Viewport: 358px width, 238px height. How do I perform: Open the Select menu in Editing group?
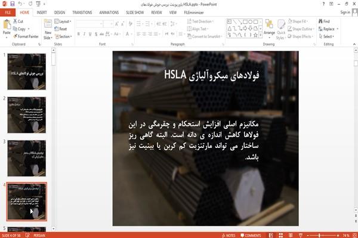(x=326, y=36)
